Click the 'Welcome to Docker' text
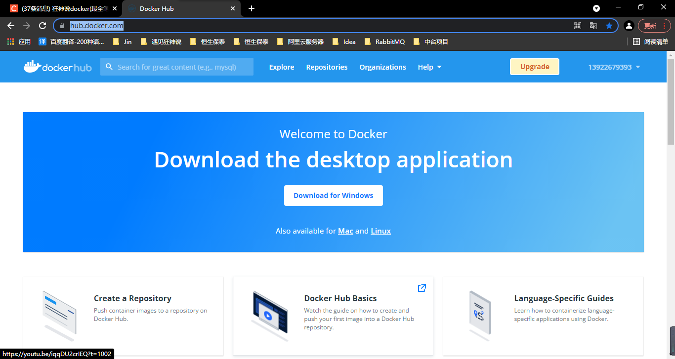675x359 pixels. point(333,134)
